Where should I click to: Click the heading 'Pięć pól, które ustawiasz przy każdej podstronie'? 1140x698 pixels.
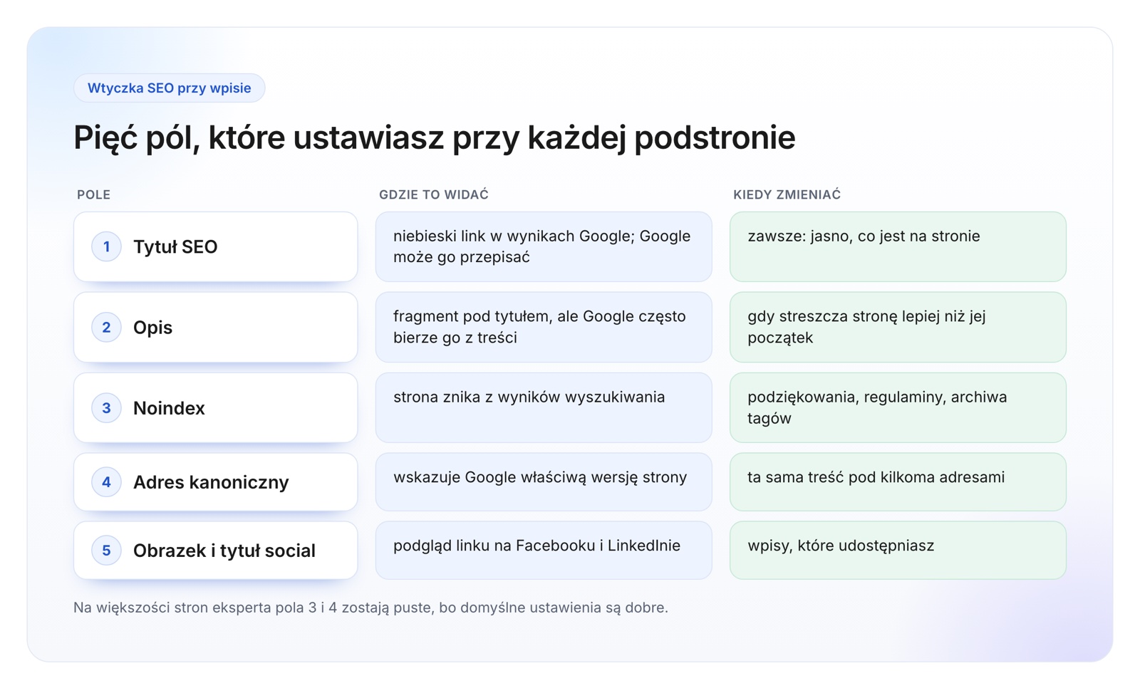434,137
